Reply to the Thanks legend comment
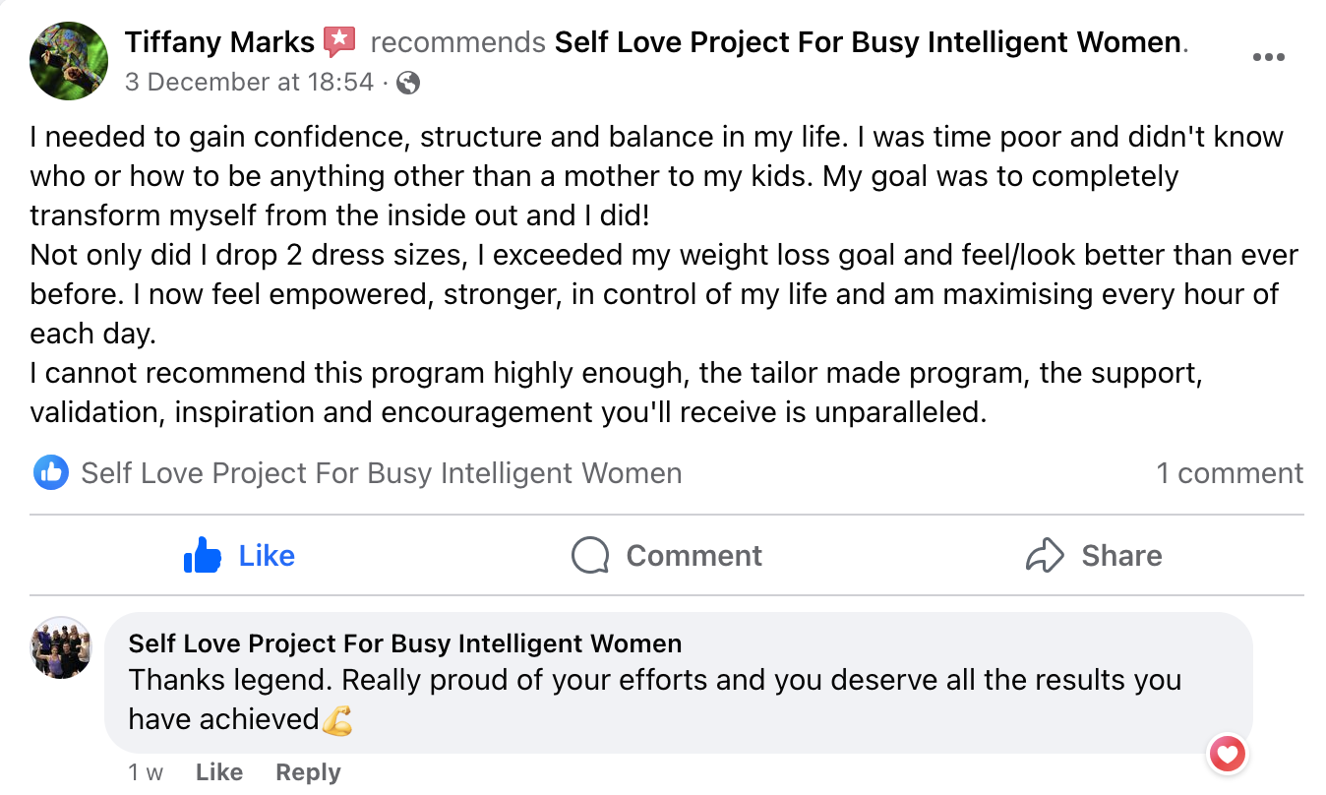Image resolution: width=1326 pixels, height=795 pixels. (x=308, y=772)
